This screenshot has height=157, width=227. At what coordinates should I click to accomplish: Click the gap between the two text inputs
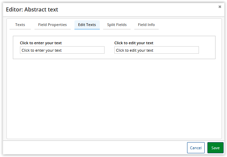click(x=109, y=50)
